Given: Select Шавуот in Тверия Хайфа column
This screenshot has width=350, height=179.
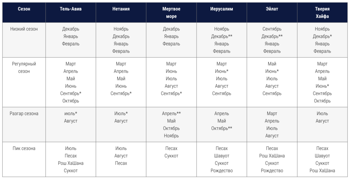Looking at the screenshot, I should coord(322,156).
